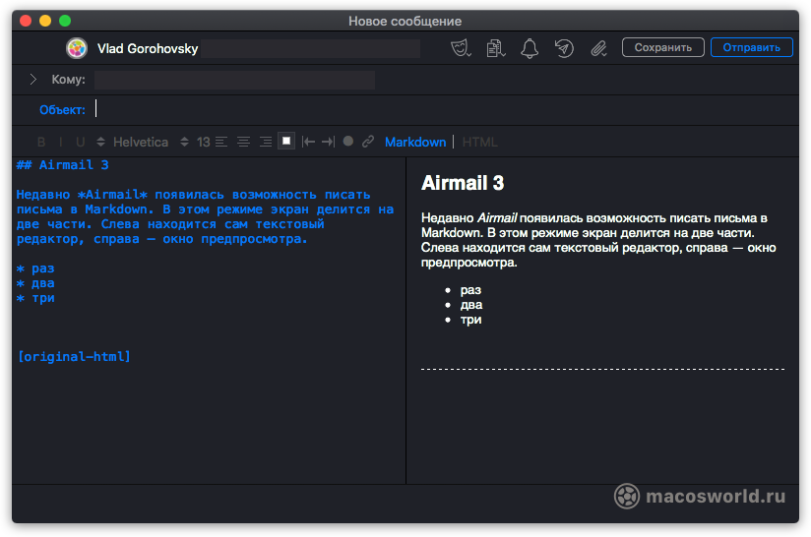Toggle bold formatting B
The width and height of the screenshot is (811, 537).
tap(41, 143)
